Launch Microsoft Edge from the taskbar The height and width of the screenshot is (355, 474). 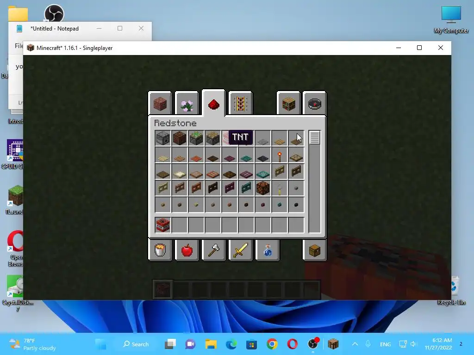tap(231, 344)
